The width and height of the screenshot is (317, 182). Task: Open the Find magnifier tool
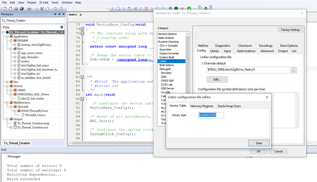(x=118, y=9)
